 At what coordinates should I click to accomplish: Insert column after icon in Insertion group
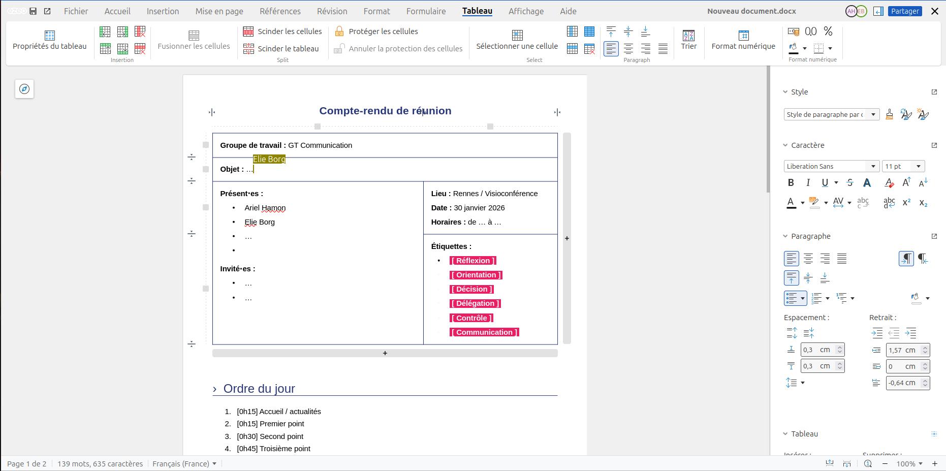[122, 32]
